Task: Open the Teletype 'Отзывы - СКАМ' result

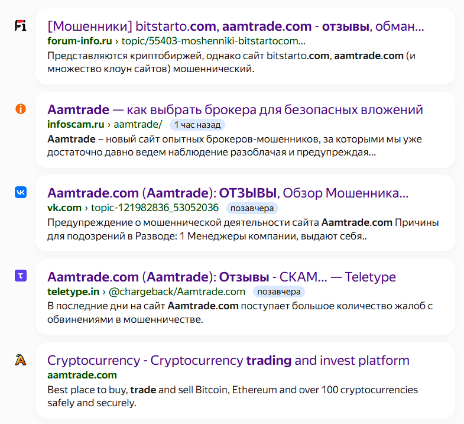Action: pos(221,277)
